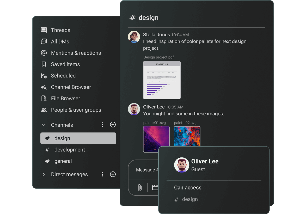Open the Direct messages three-dot menu
306x214 pixels.
click(x=102, y=174)
